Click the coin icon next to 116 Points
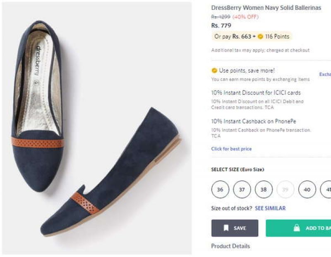This screenshot has height=257, width=331. tap(261, 36)
